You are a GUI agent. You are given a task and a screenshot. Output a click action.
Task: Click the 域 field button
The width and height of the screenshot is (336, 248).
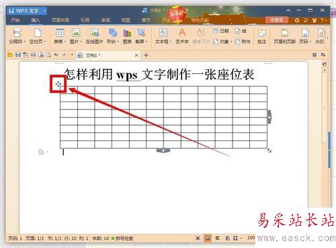pyautogui.click(x=241, y=31)
